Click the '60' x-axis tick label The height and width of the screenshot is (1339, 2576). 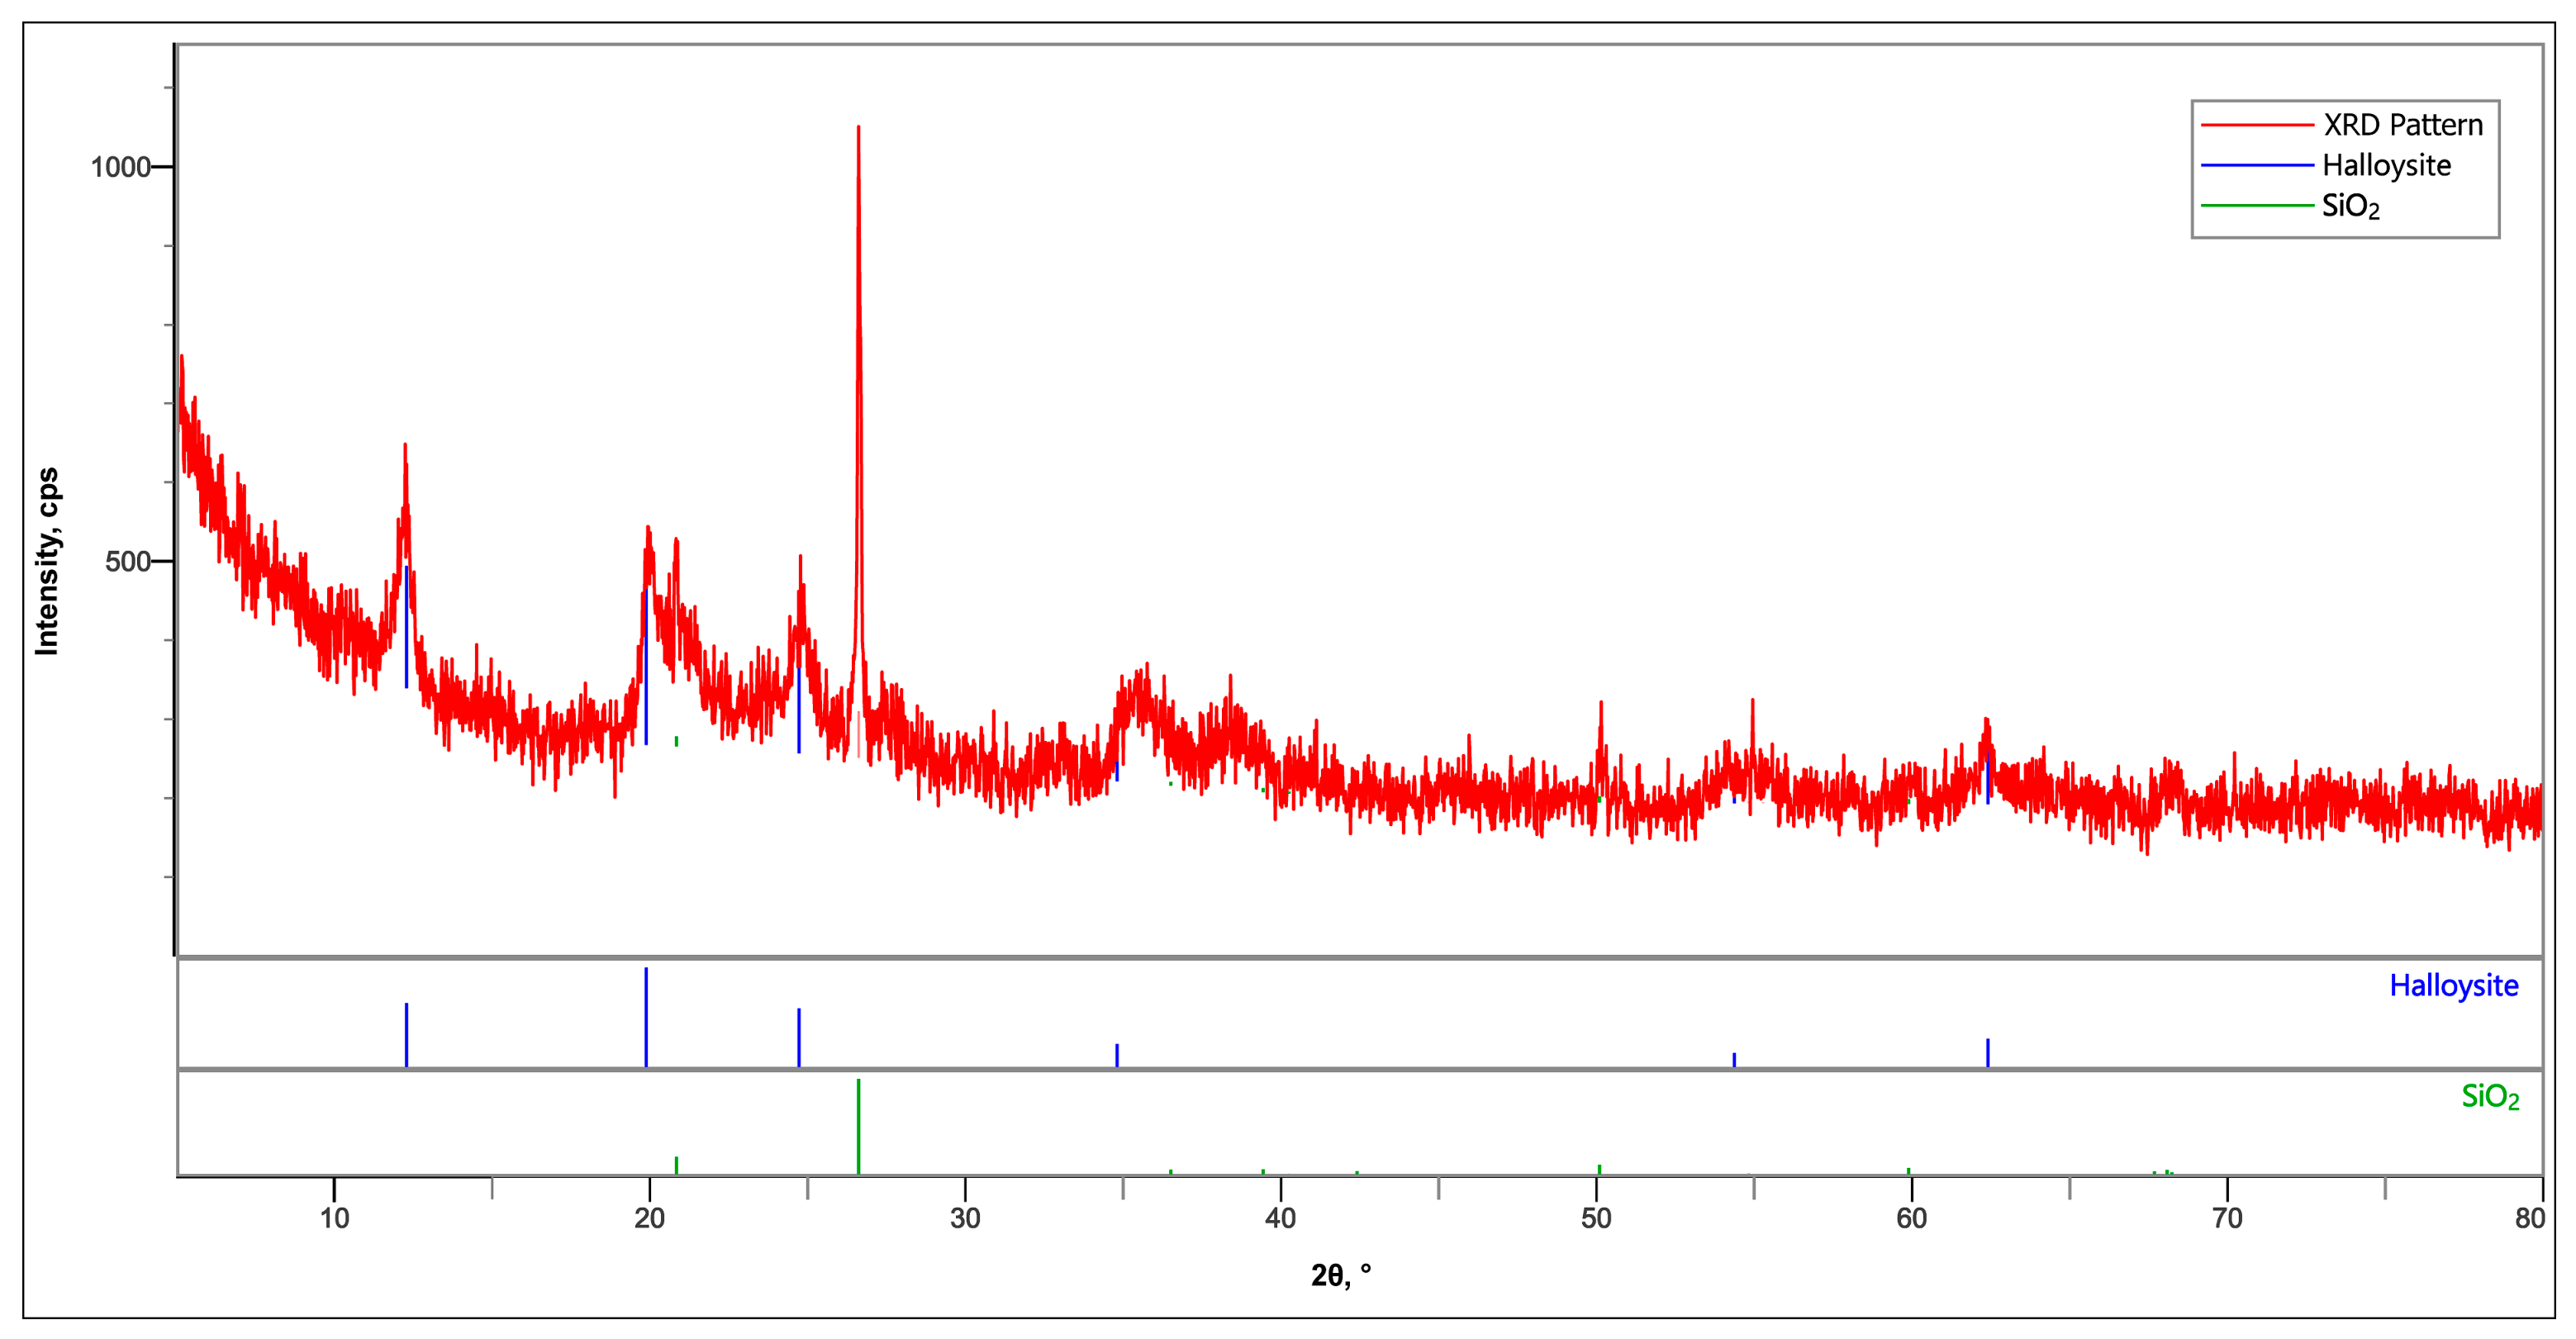click(1911, 1218)
